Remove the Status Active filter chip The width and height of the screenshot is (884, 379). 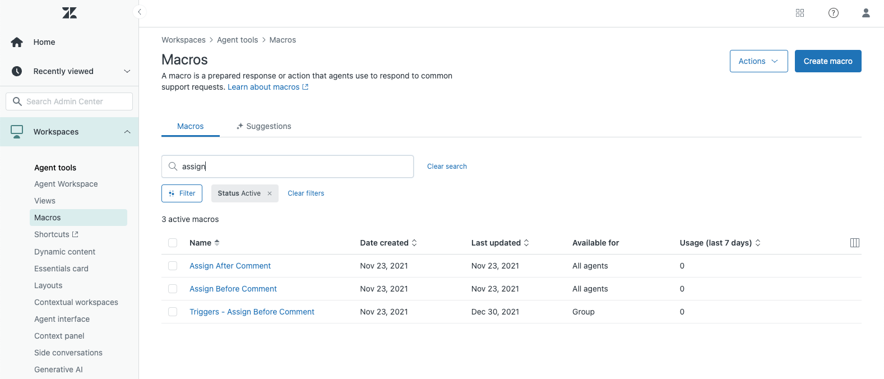click(270, 193)
